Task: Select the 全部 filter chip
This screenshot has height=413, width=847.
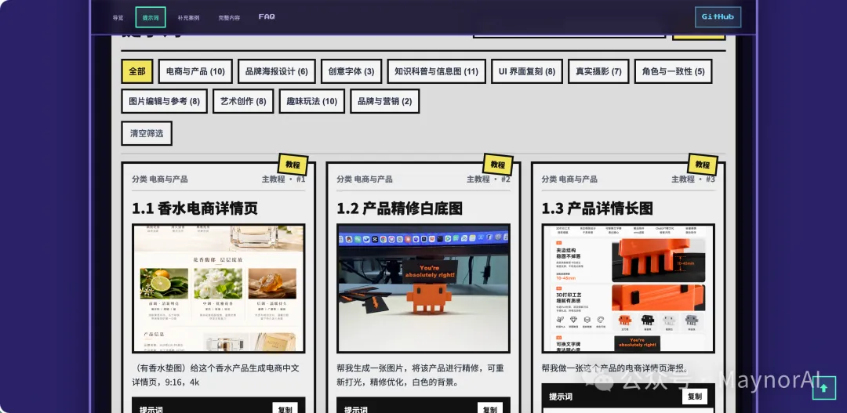Action: click(x=136, y=71)
